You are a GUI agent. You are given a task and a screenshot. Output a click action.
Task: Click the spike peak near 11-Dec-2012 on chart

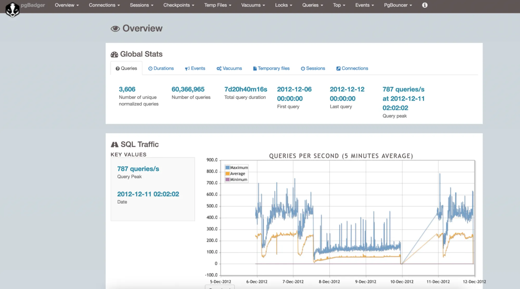[440, 174]
